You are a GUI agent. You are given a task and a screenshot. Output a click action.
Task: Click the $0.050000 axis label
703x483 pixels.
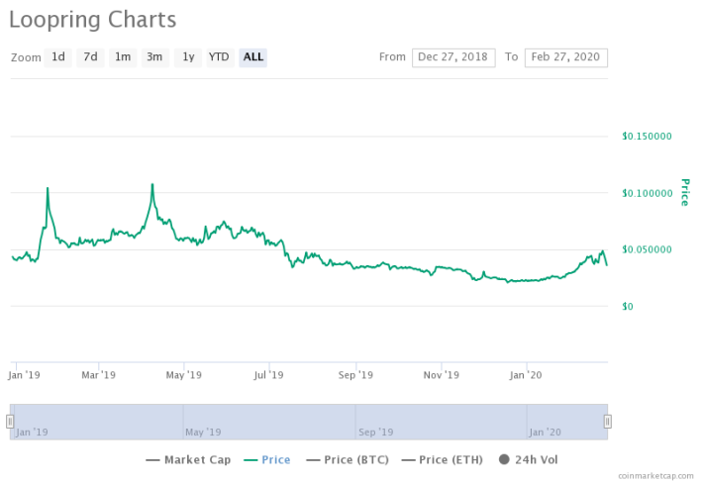point(647,249)
